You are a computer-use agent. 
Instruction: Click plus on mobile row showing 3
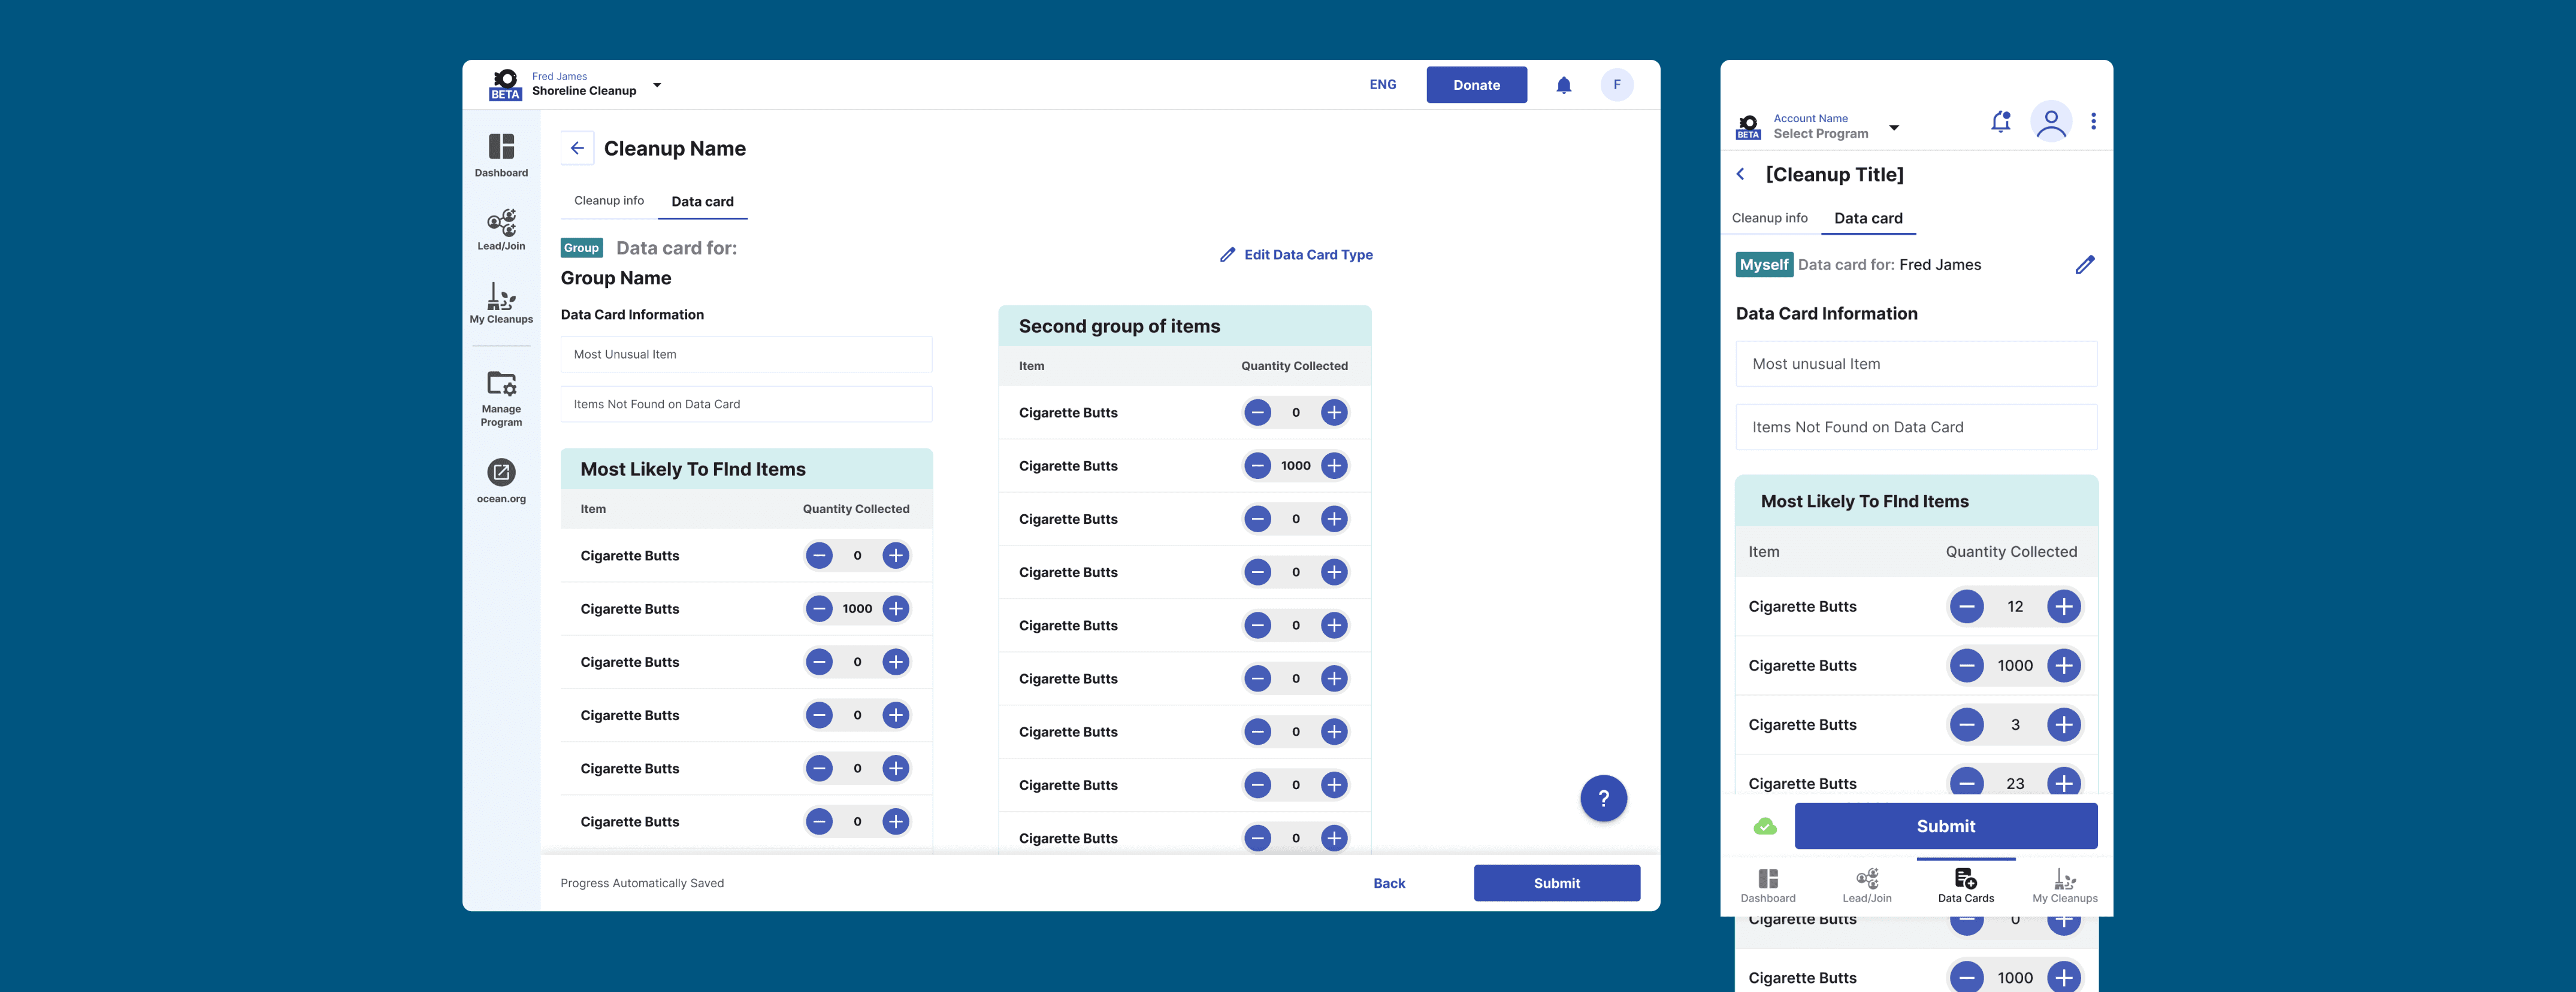(x=2063, y=724)
